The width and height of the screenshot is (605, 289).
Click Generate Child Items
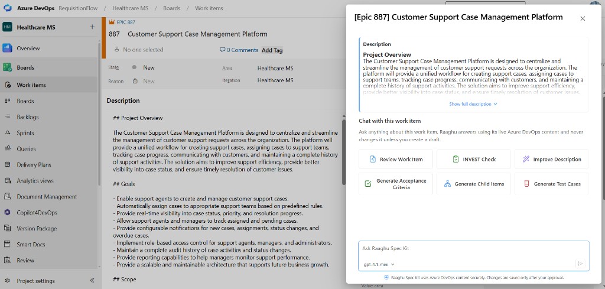click(474, 184)
